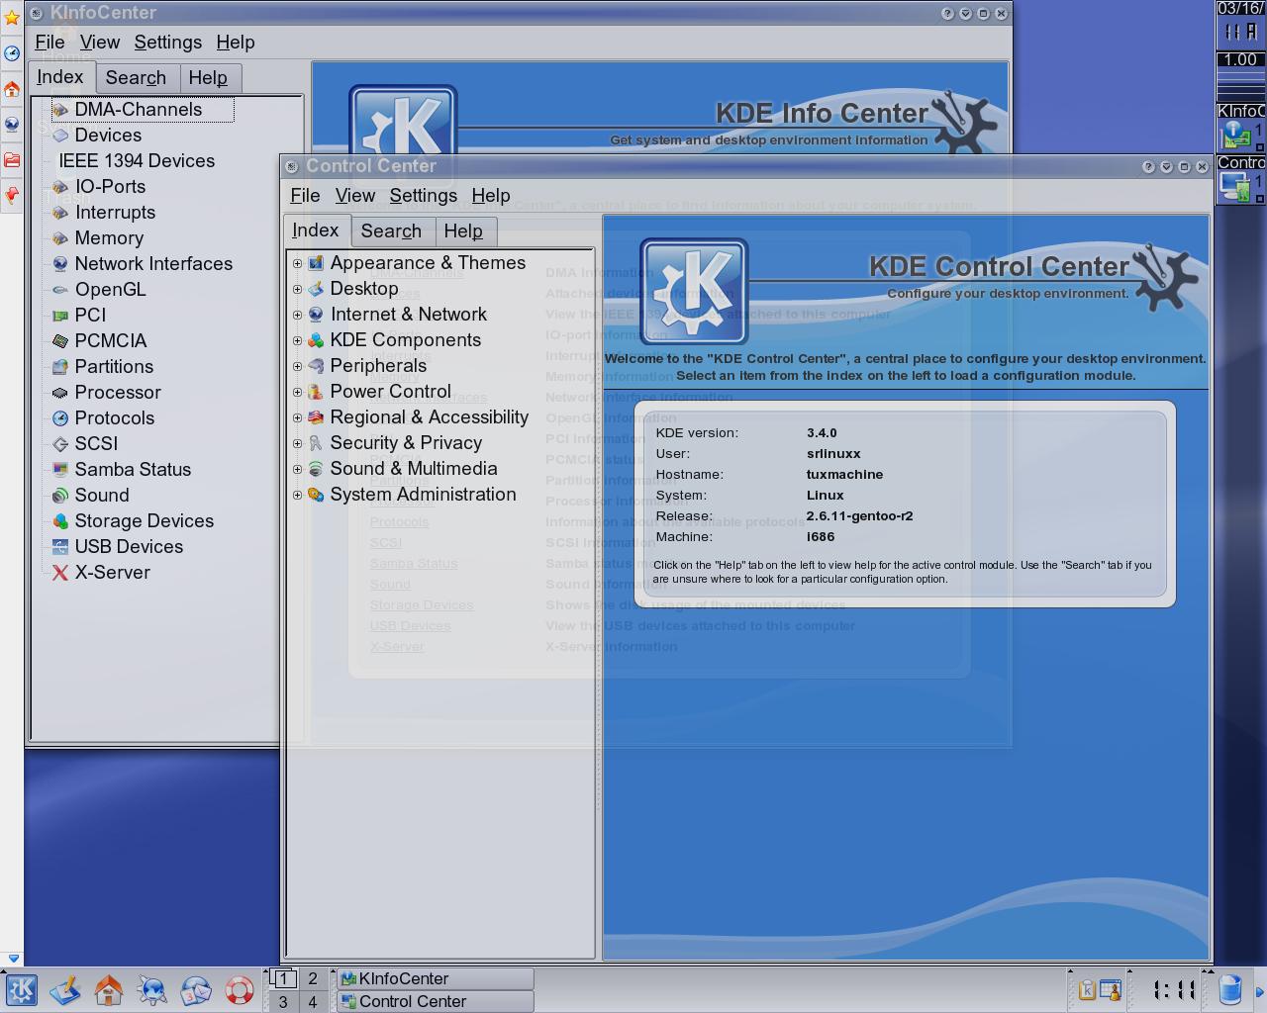Click the panel digital clock
1267x1013 pixels.
pos(1174,989)
